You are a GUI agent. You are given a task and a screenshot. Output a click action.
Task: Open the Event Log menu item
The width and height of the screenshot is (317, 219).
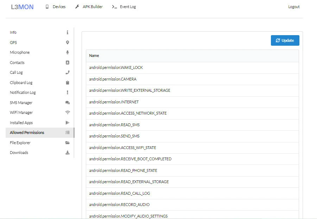point(124,7)
